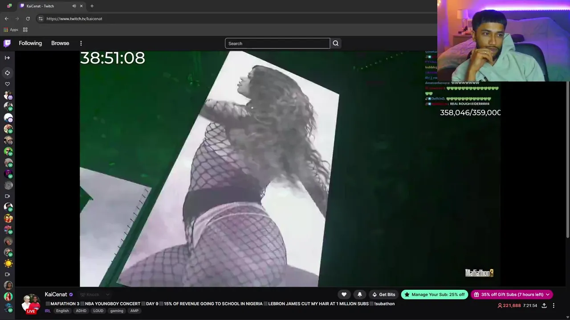Open the three-dot options menu below stream

click(554, 306)
